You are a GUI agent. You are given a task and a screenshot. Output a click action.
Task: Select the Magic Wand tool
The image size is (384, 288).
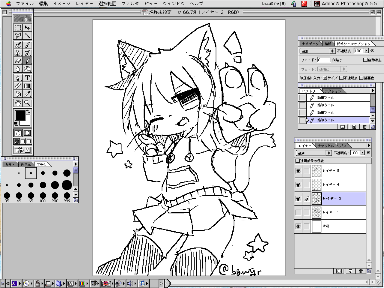[28, 36]
